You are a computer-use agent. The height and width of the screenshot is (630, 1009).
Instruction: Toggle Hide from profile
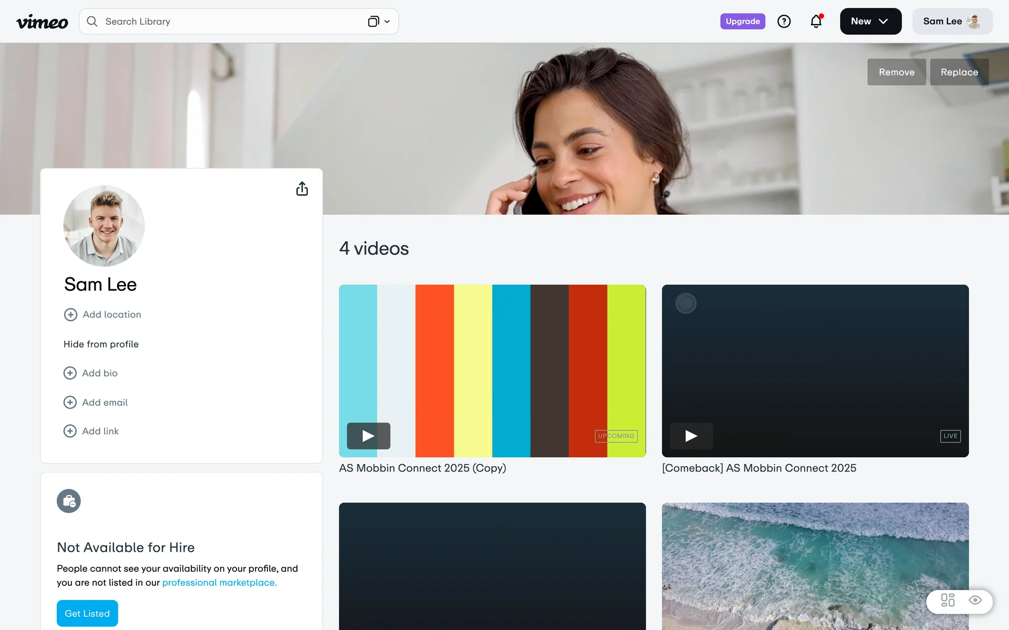pyautogui.click(x=101, y=344)
